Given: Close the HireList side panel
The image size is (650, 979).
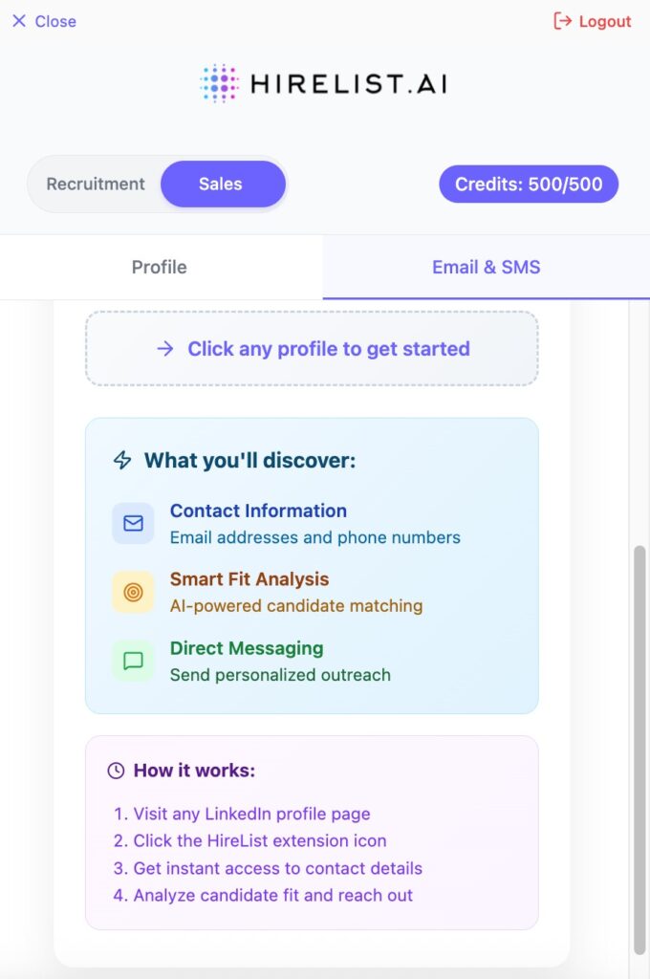Looking at the screenshot, I should pos(44,21).
